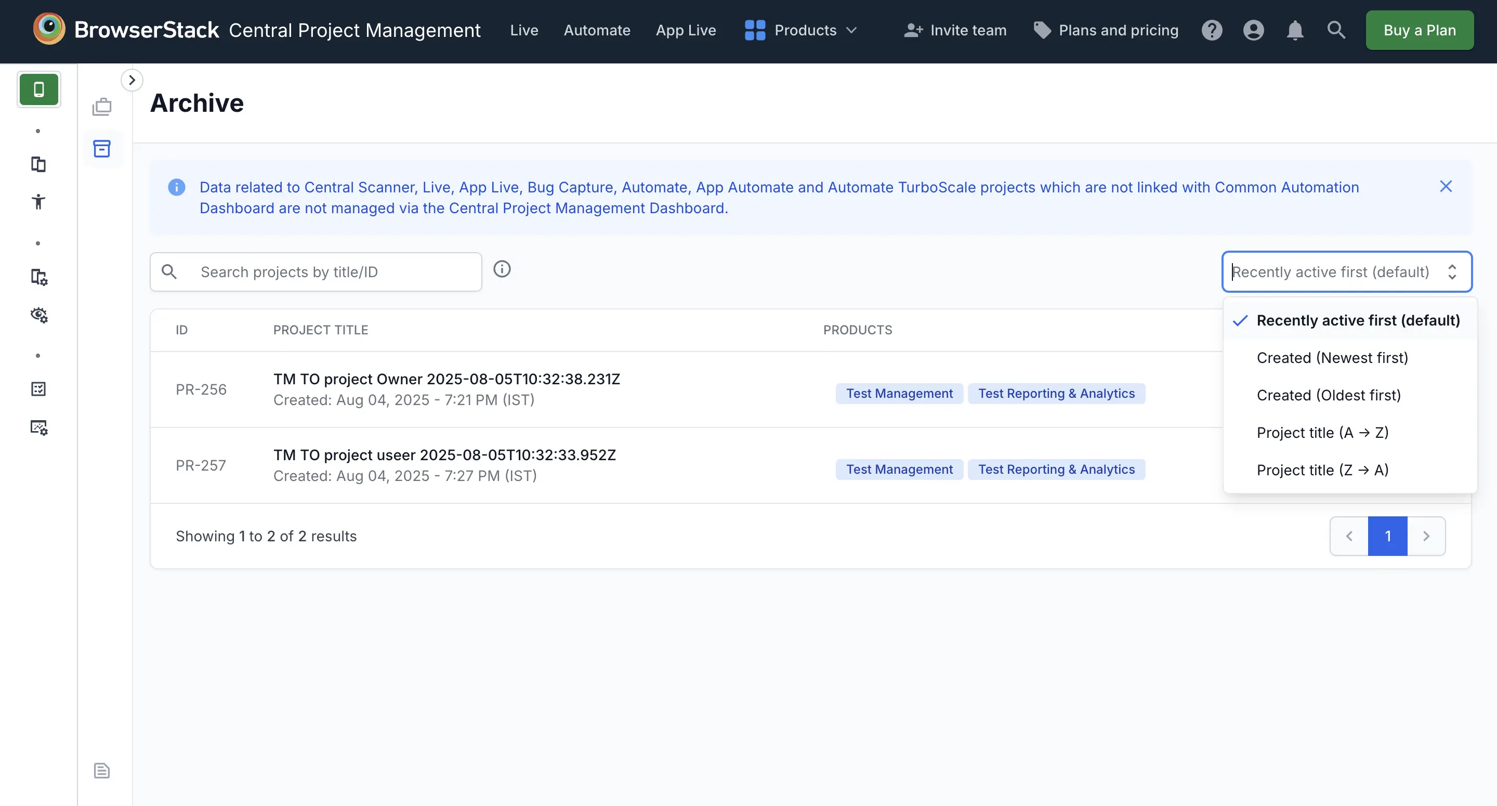This screenshot has height=806, width=1497.
Task: Select Created (Newest first)
Action: click(x=1350, y=358)
